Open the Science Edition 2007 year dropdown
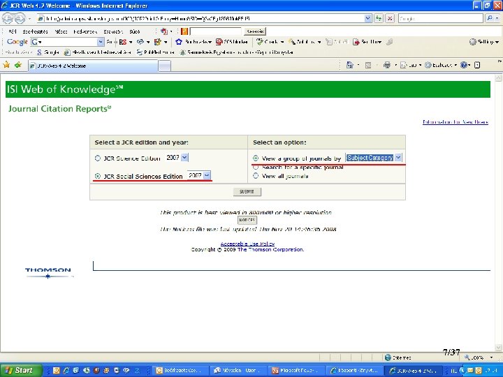 184,157
